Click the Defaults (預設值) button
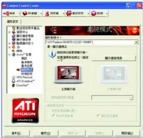 (127, 133)
